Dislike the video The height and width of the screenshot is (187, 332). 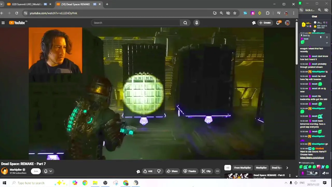click(x=159, y=171)
